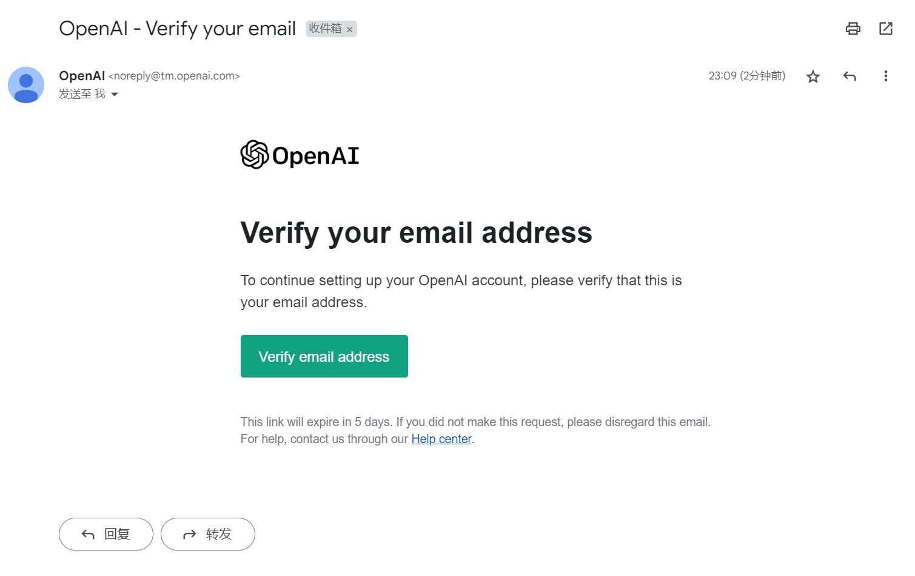Click the noreply@tm.openai.com sender address

pyautogui.click(x=174, y=76)
